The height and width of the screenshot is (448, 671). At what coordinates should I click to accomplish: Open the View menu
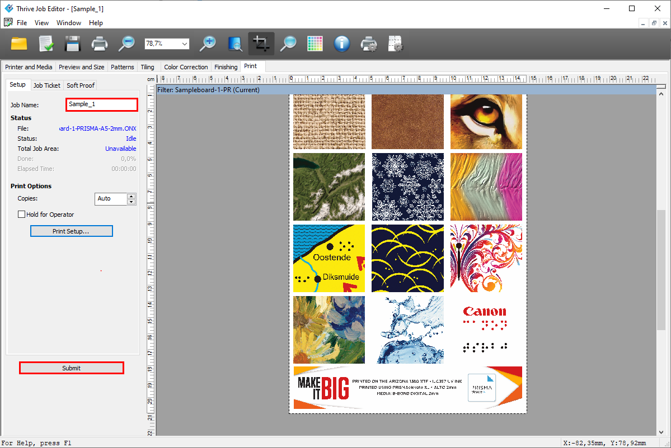click(x=41, y=23)
